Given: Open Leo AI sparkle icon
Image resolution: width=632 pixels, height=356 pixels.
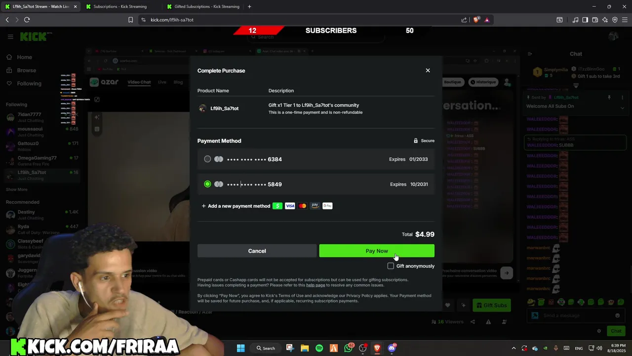Looking at the screenshot, I should click(605, 20).
